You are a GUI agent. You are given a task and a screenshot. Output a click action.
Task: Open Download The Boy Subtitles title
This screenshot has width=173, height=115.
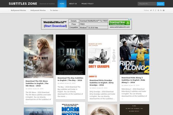[x=70, y=79]
